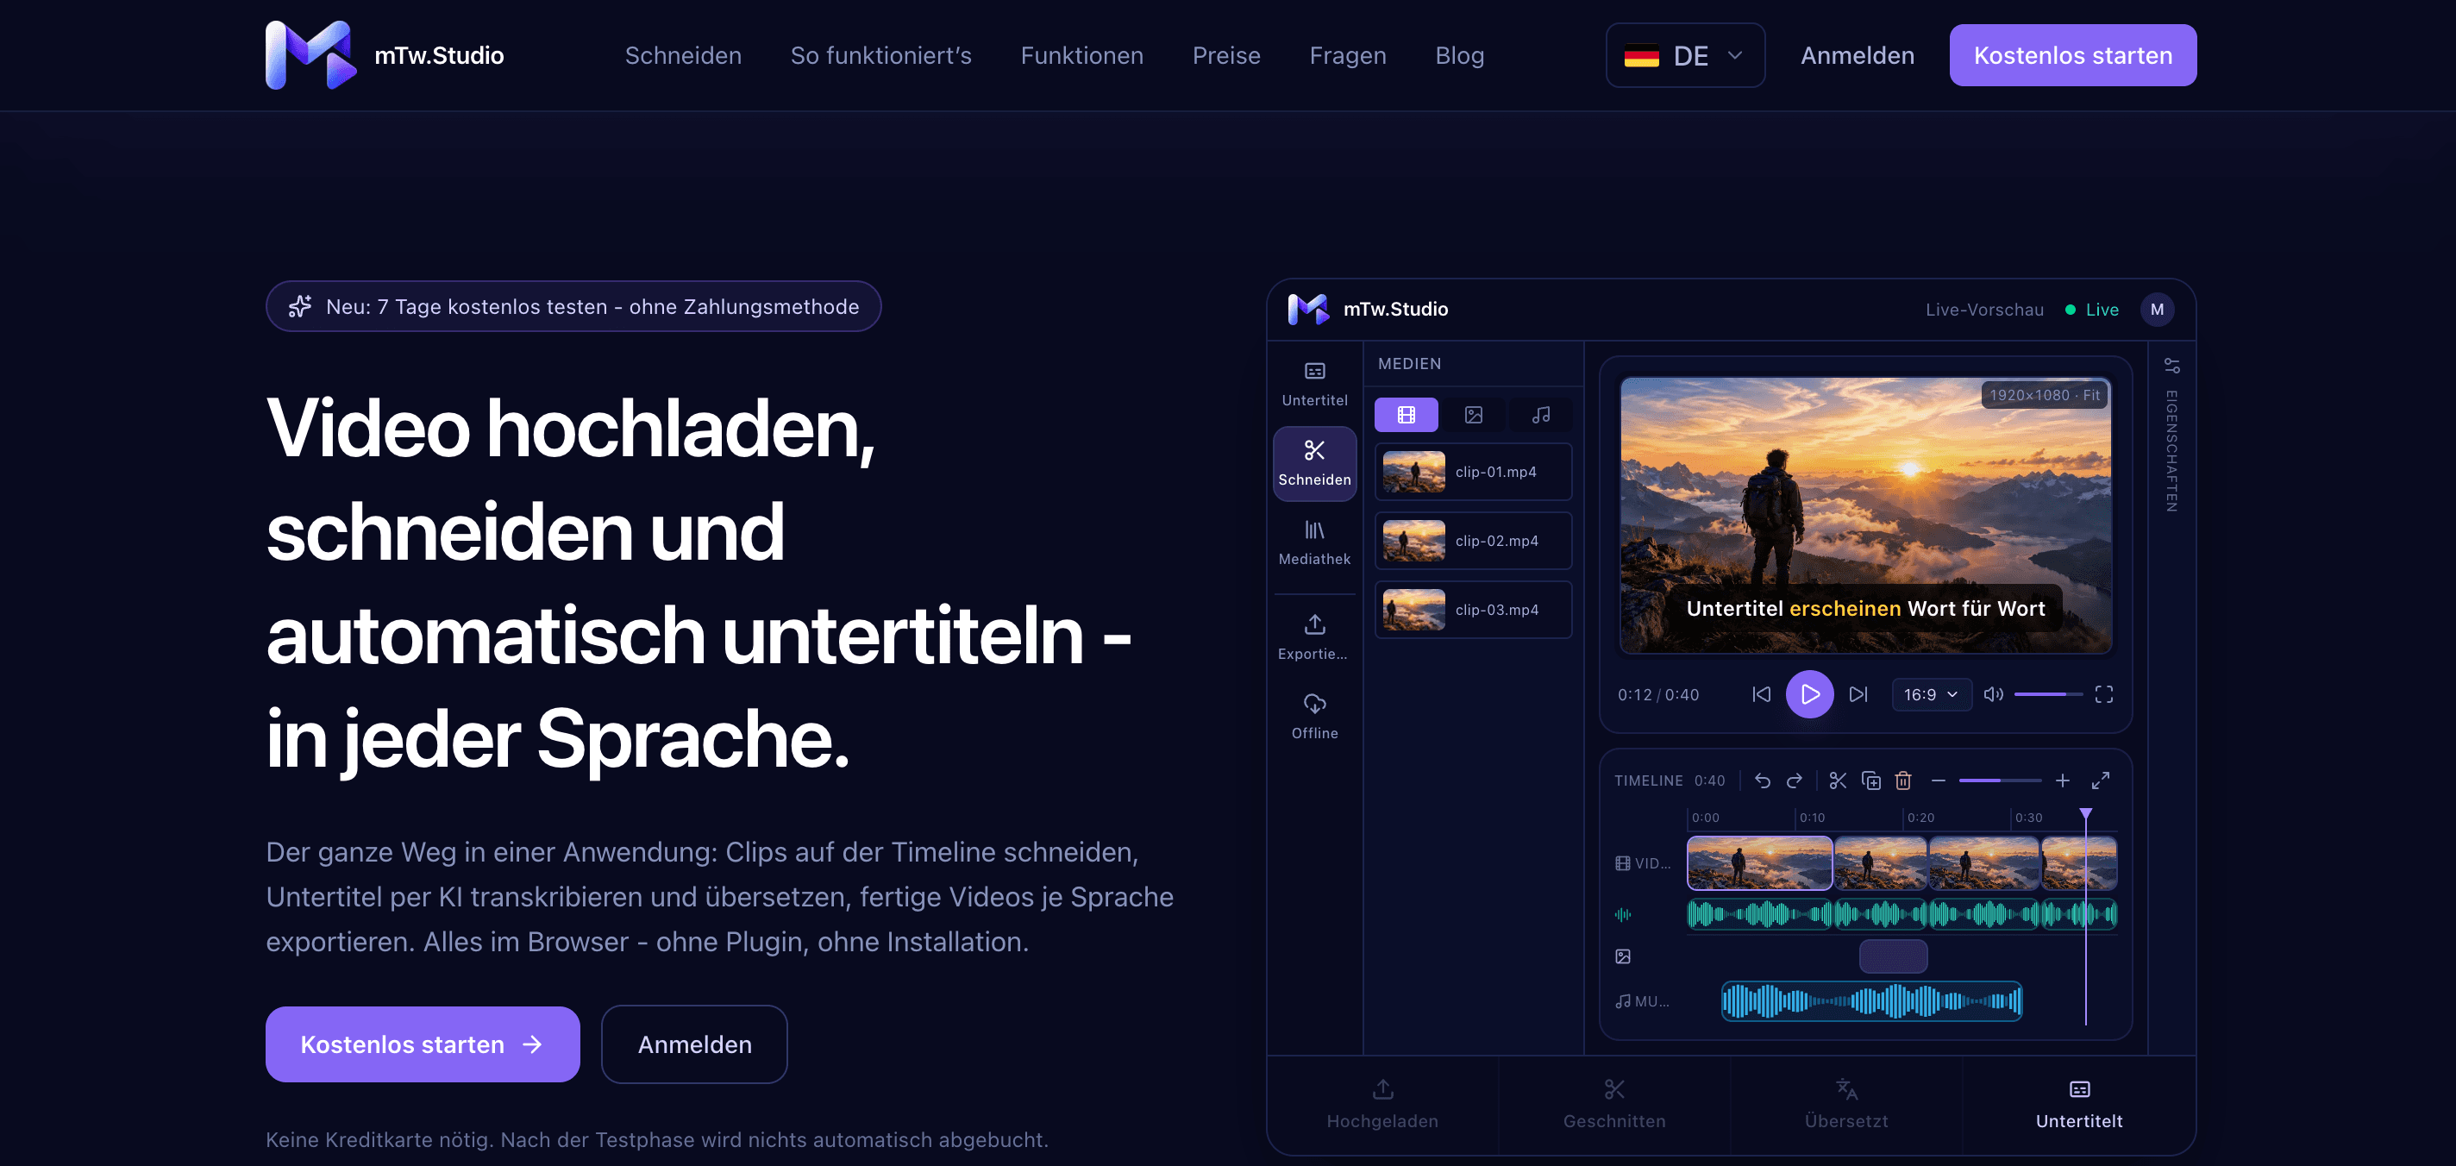Select the Übersetzt step tab

(x=1845, y=1105)
